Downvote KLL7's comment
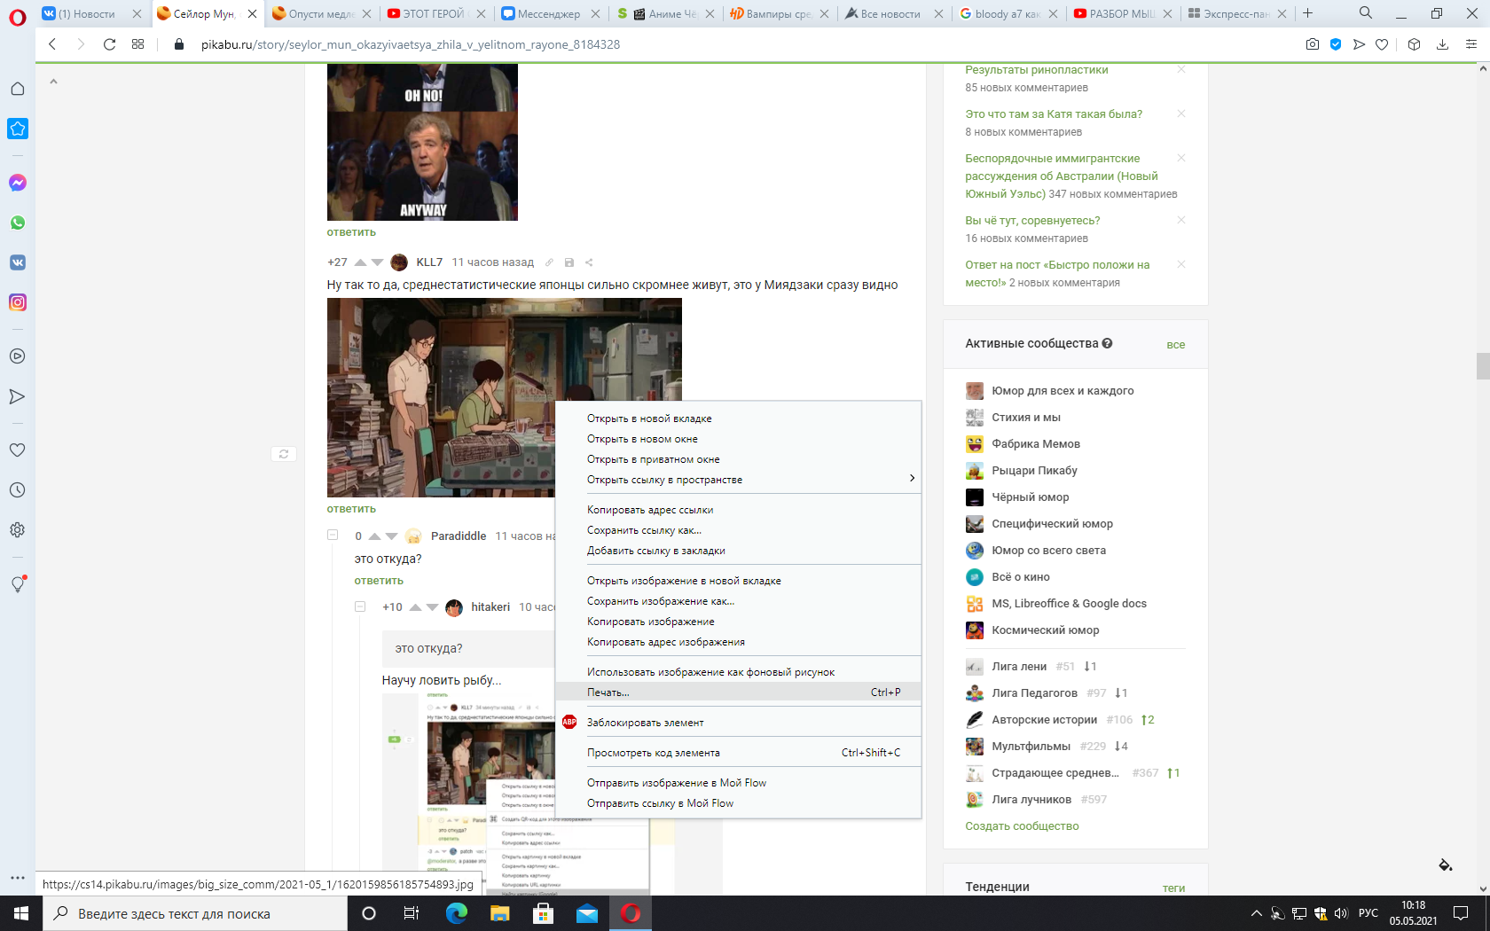The height and width of the screenshot is (931, 1490). tap(377, 262)
